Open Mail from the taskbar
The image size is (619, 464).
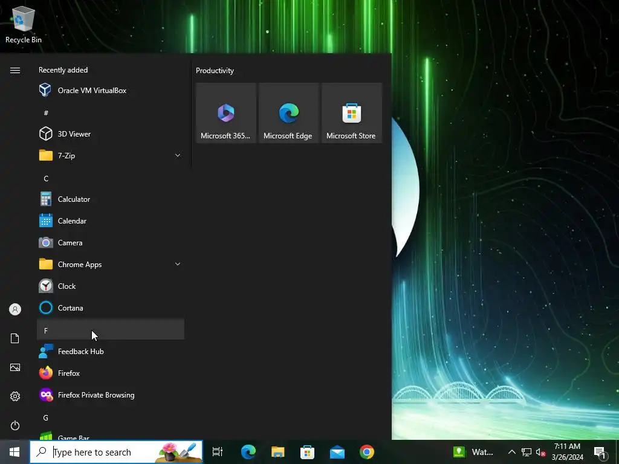337,452
